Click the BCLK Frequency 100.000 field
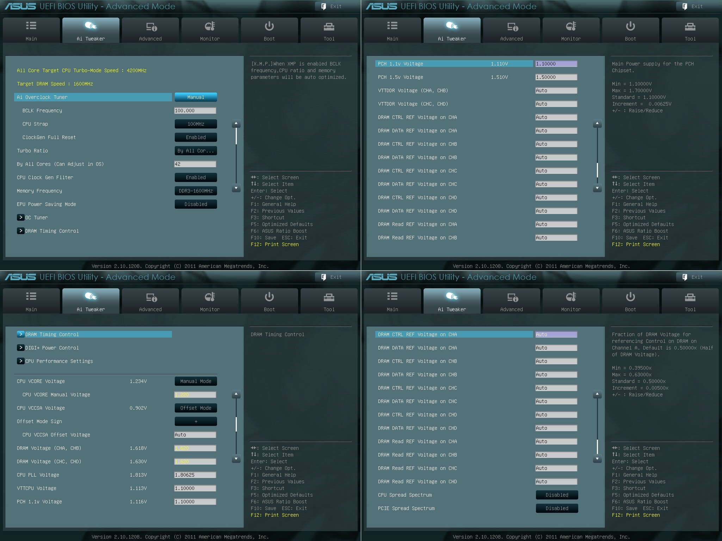This screenshot has width=722, height=541. coord(195,111)
